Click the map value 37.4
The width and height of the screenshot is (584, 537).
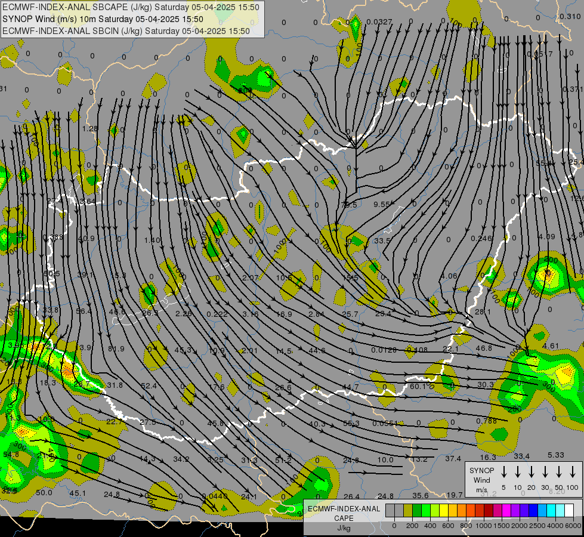(453, 458)
